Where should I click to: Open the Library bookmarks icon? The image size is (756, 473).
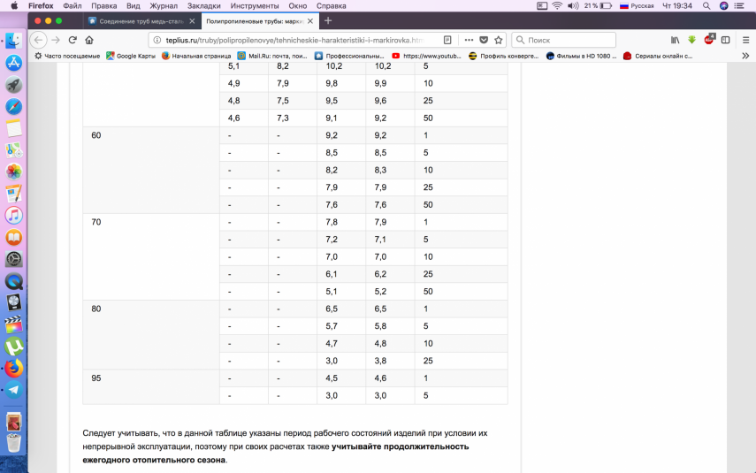click(676, 40)
